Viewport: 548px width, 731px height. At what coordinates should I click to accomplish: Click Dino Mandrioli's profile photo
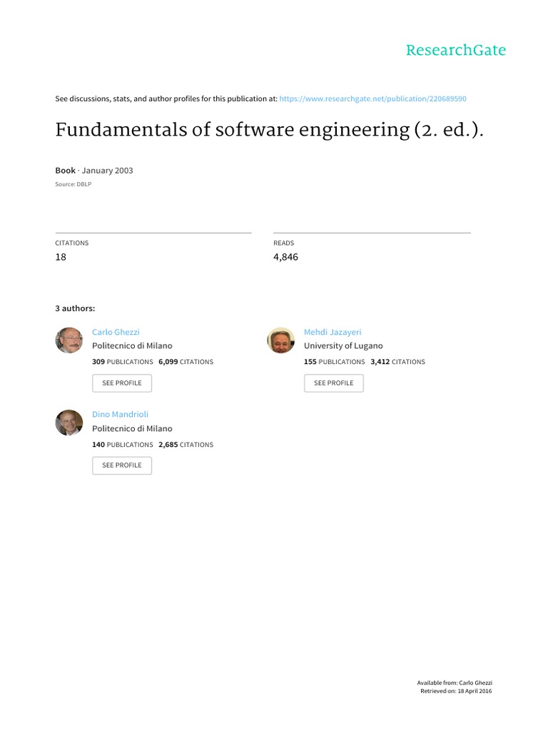(x=69, y=423)
